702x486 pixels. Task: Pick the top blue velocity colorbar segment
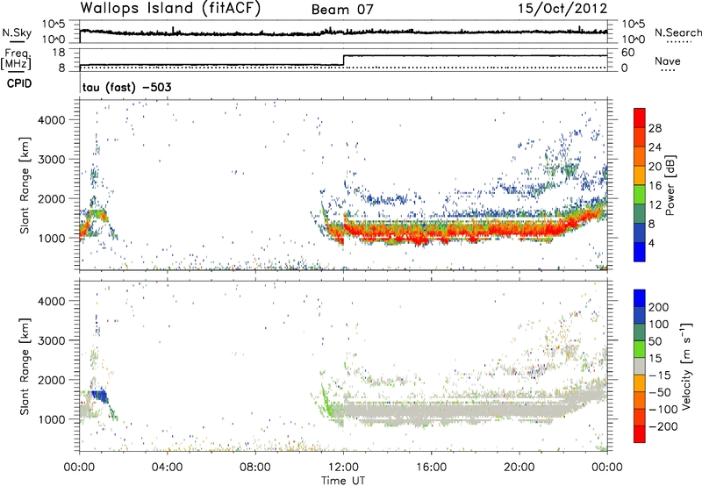point(640,298)
